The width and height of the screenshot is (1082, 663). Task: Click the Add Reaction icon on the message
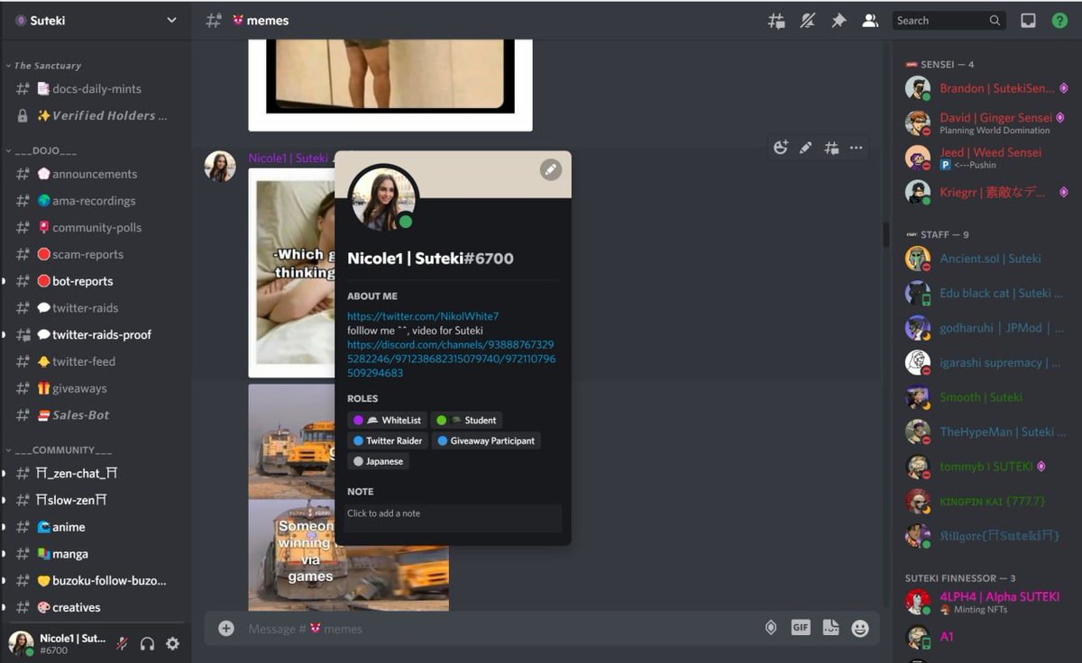click(781, 148)
